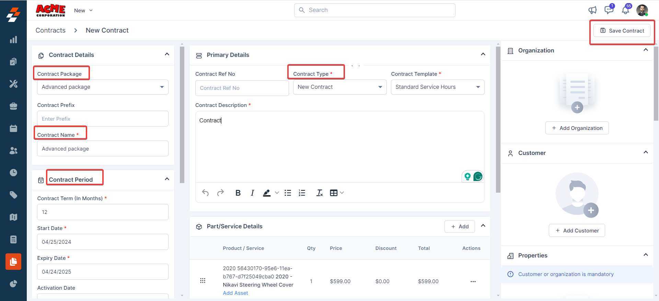Screen dimensions: 659x301
Task: Open the notifications bell icon
Action: (625, 10)
